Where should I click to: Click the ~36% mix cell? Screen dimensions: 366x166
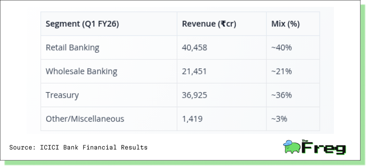pyautogui.click(x=281, y=95)
